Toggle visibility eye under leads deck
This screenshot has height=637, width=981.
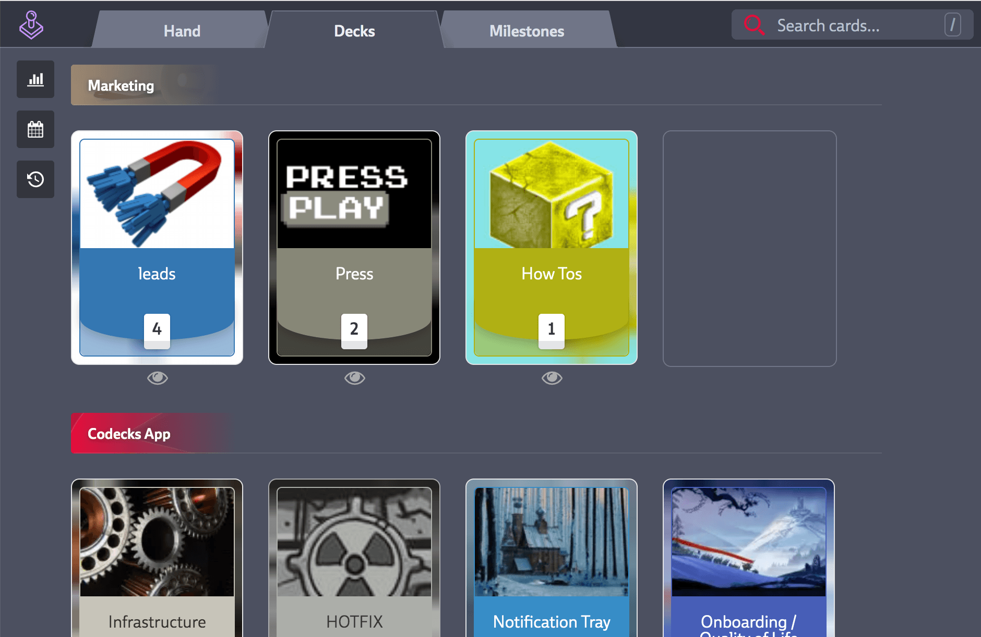click(x=158, y=378)
